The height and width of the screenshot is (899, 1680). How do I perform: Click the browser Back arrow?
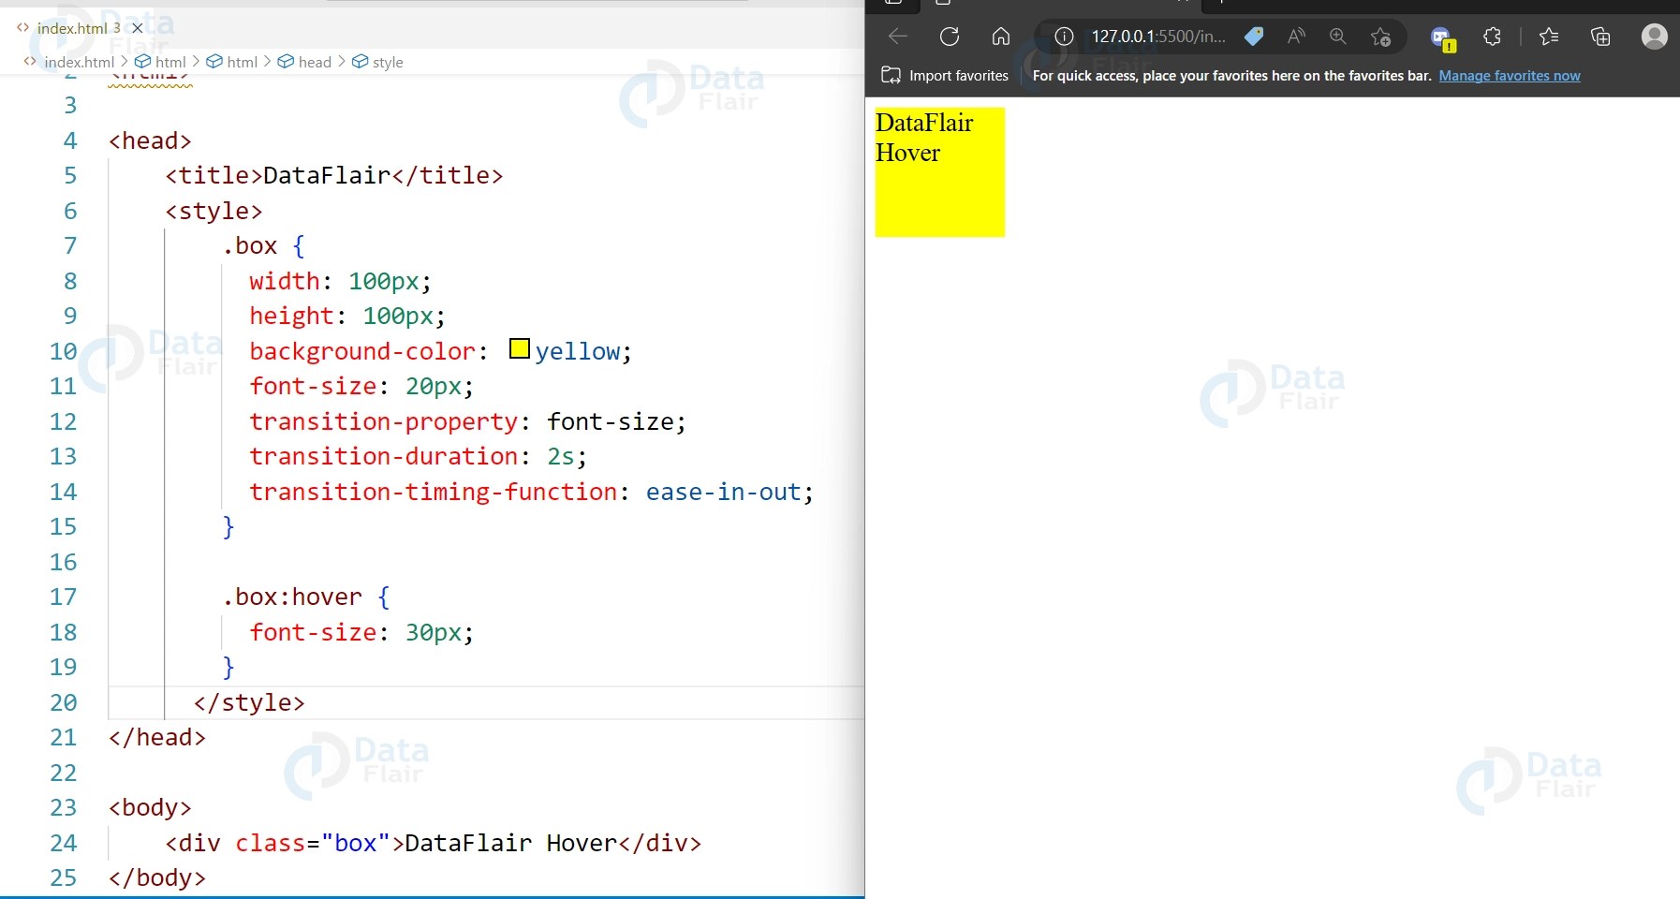point(896,36)
